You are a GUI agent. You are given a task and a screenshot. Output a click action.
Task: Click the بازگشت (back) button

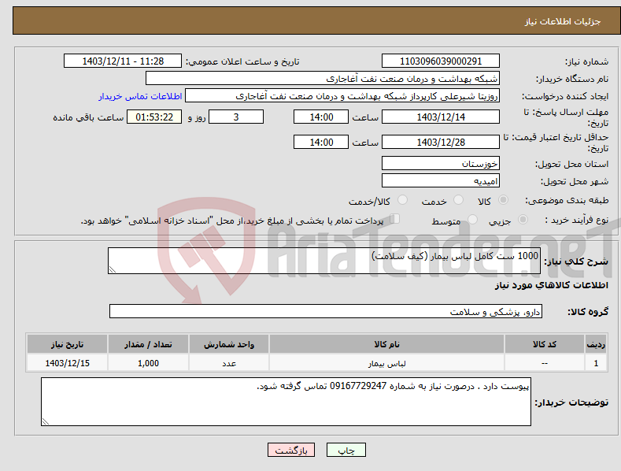click(x=291, y=450)
